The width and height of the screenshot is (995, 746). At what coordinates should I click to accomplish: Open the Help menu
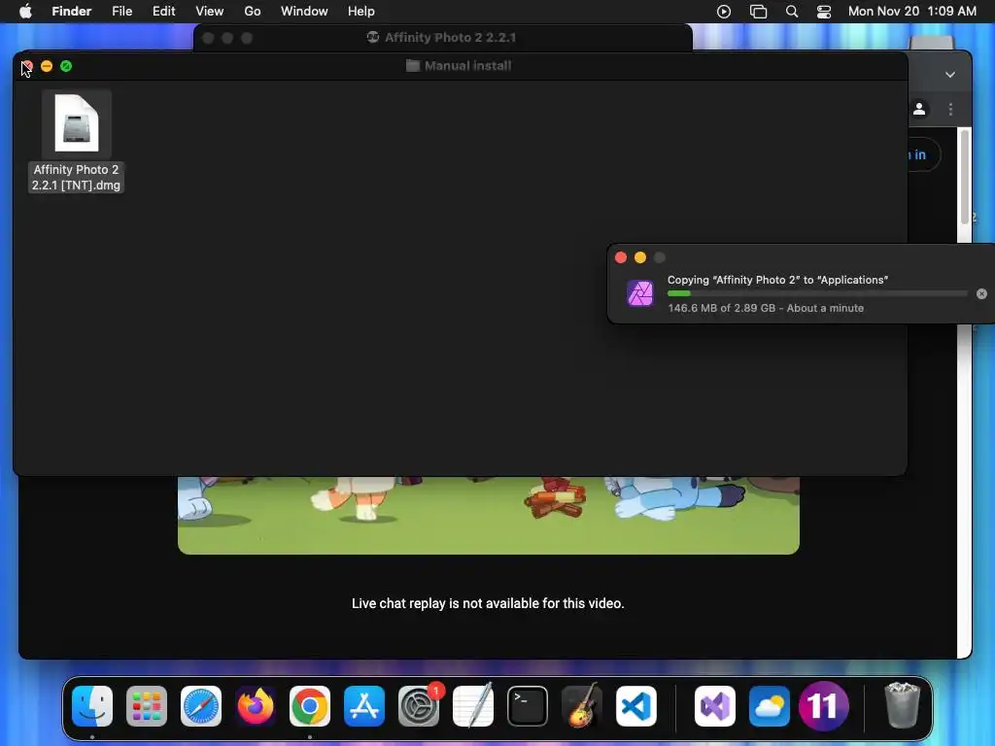[x=361, y=12]
